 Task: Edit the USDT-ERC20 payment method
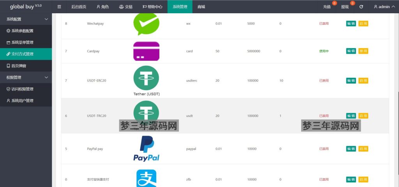(351, 81)
